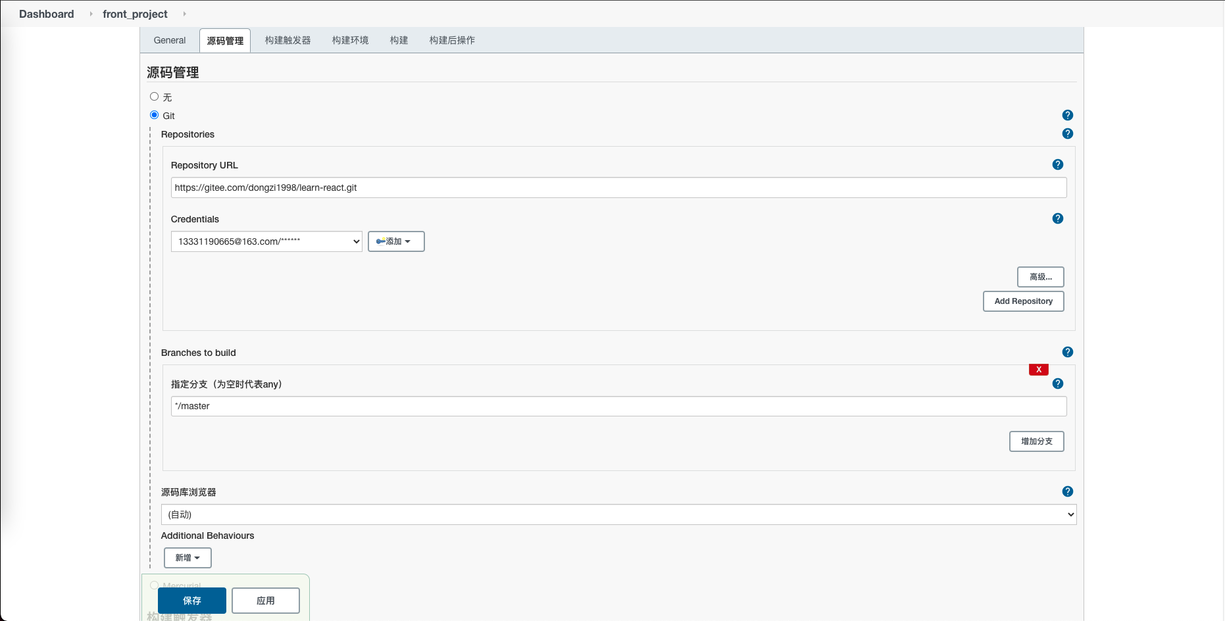The image size is (1225, 621).
Task: Open help for Branches to build
Action: click(x=1067, y=352)
